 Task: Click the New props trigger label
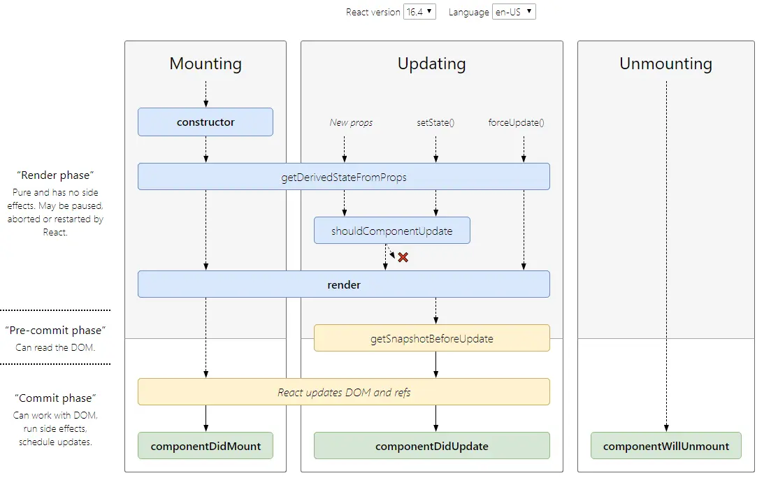(351, 122)
